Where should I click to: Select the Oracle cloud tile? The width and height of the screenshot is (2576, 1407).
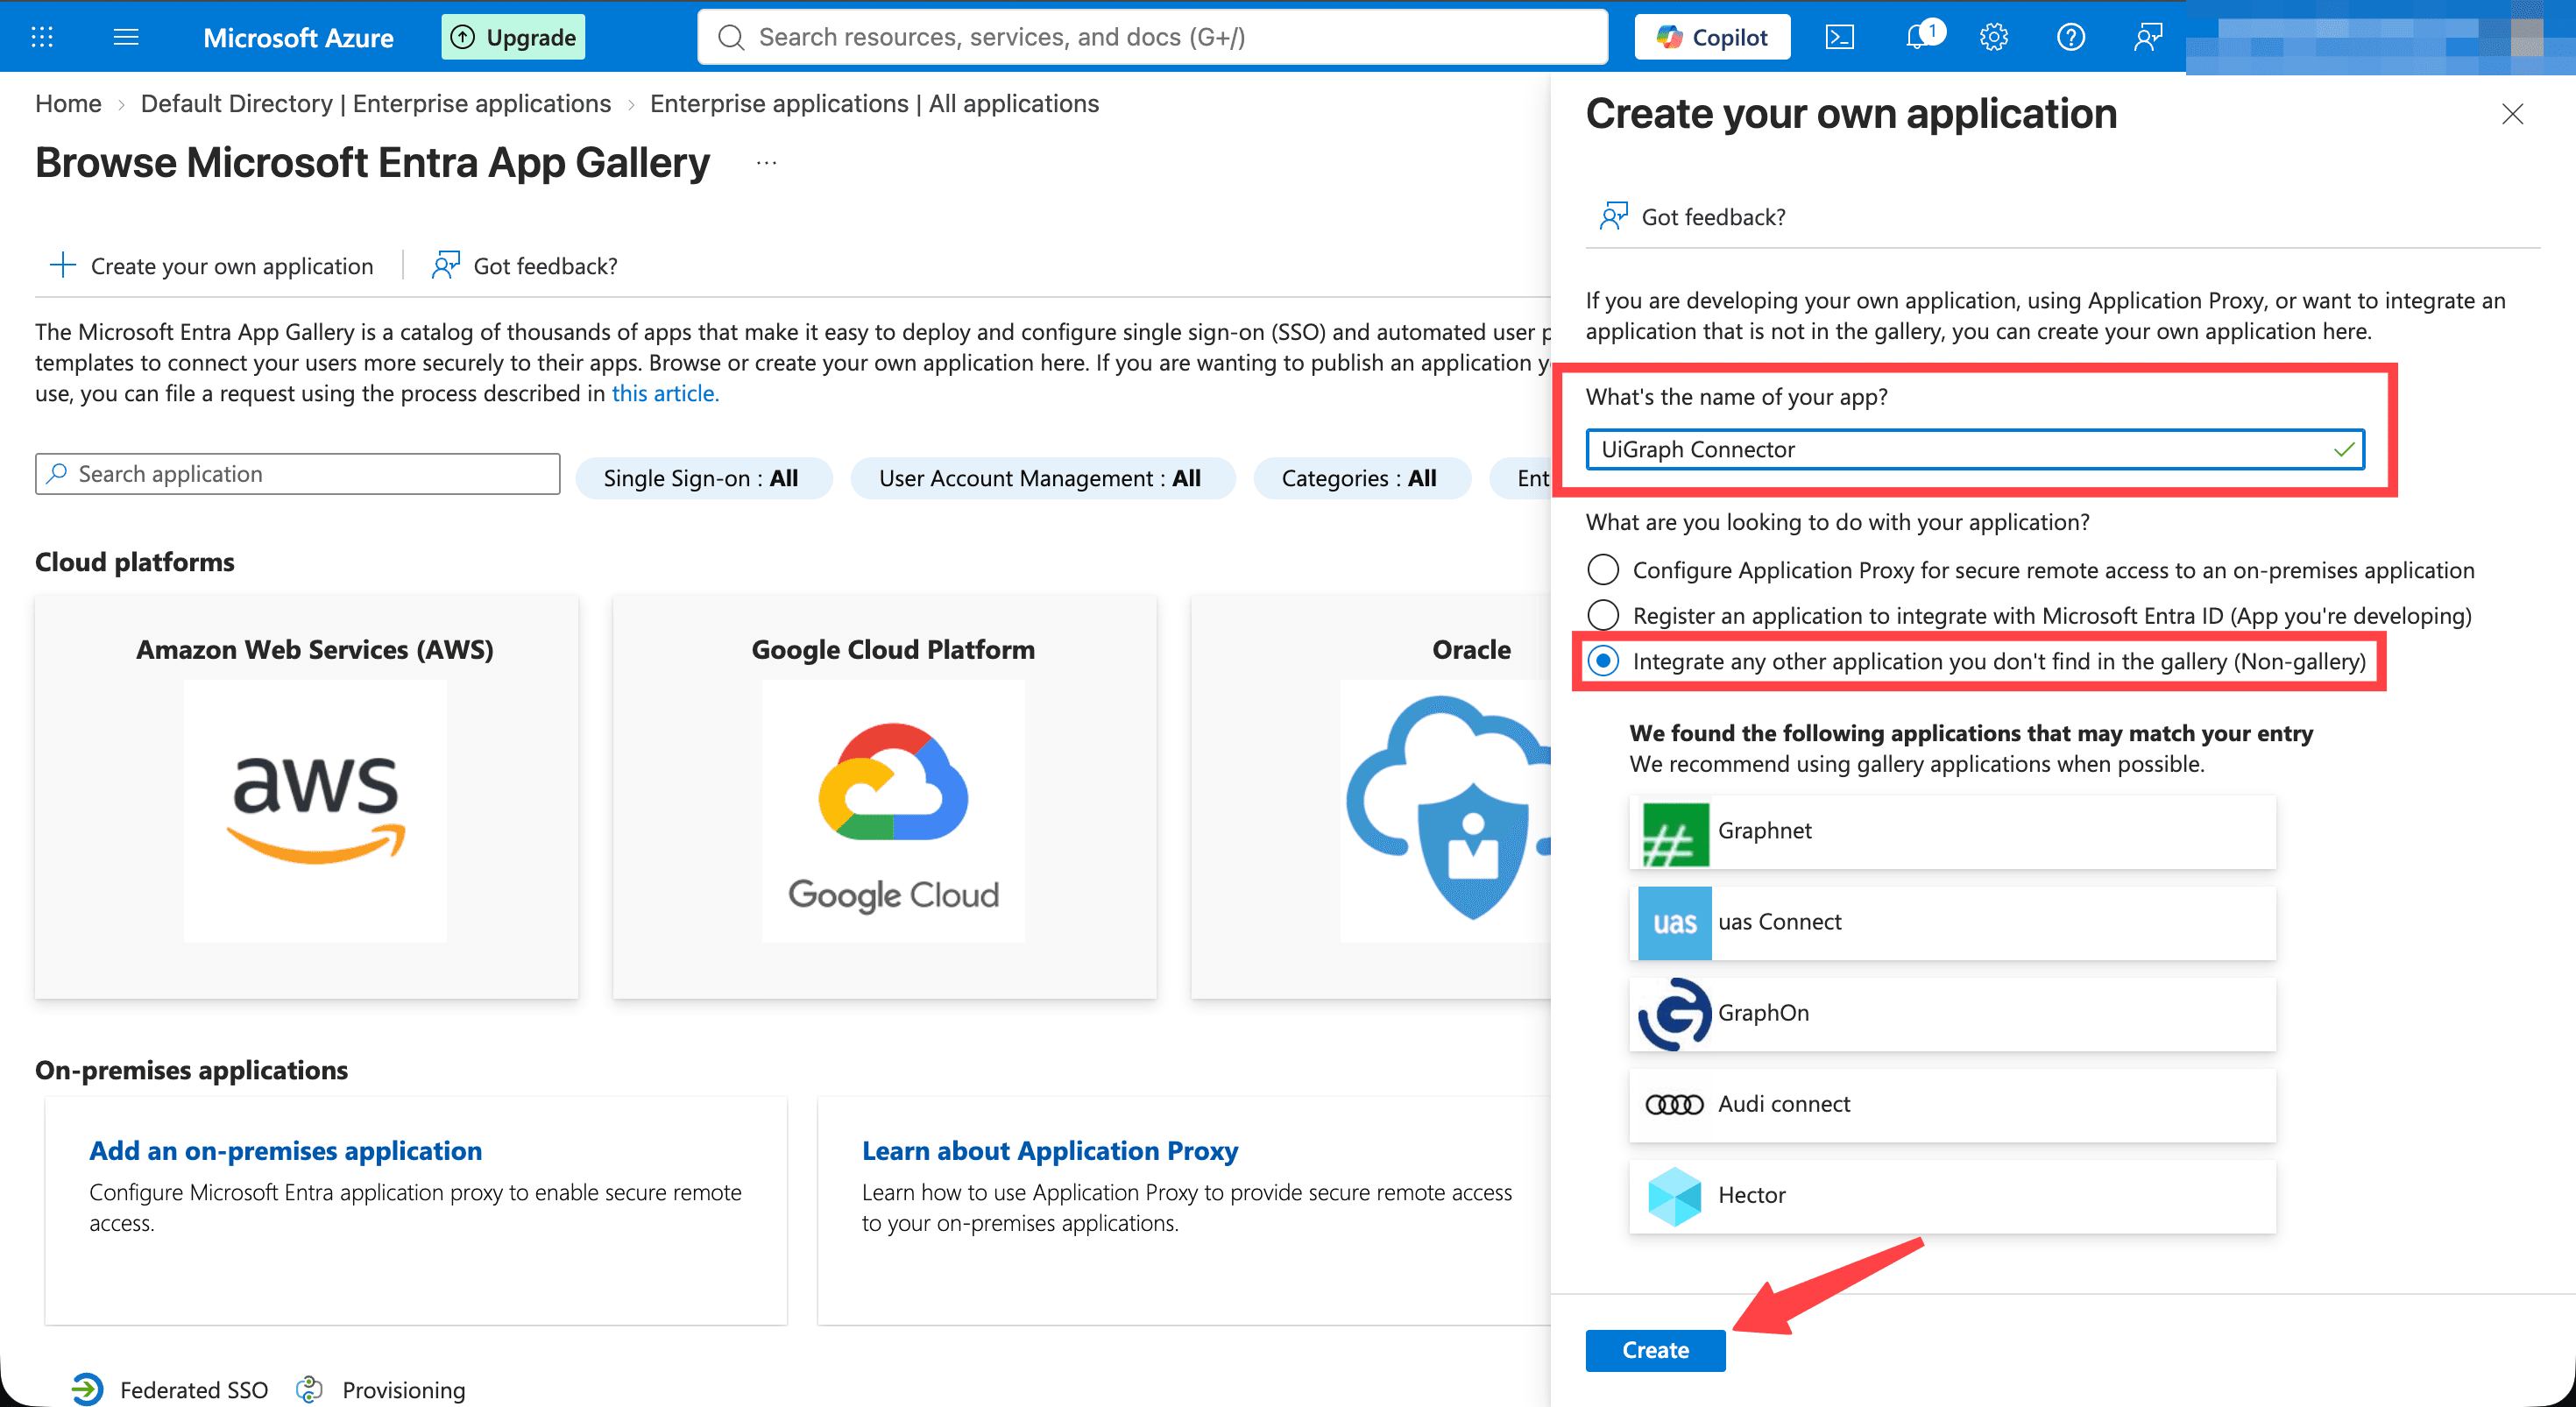coord(1371,797)
